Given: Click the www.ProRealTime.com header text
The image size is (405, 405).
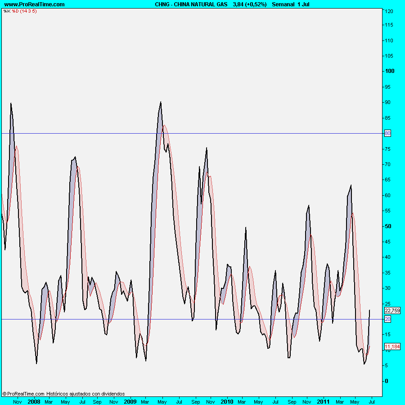Looking at the screenshot, I should (x=34, y=4).
